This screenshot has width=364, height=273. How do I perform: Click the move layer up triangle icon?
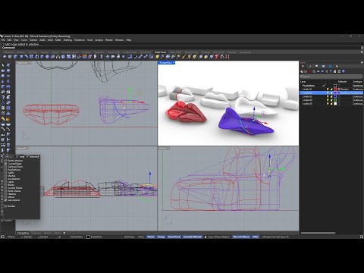tap(318, 71)
